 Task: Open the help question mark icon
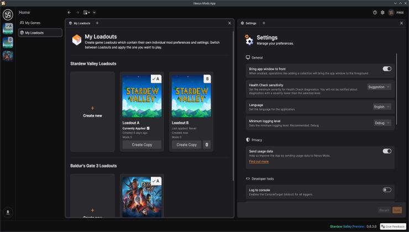pyautogui.click(x=375, y=12)
